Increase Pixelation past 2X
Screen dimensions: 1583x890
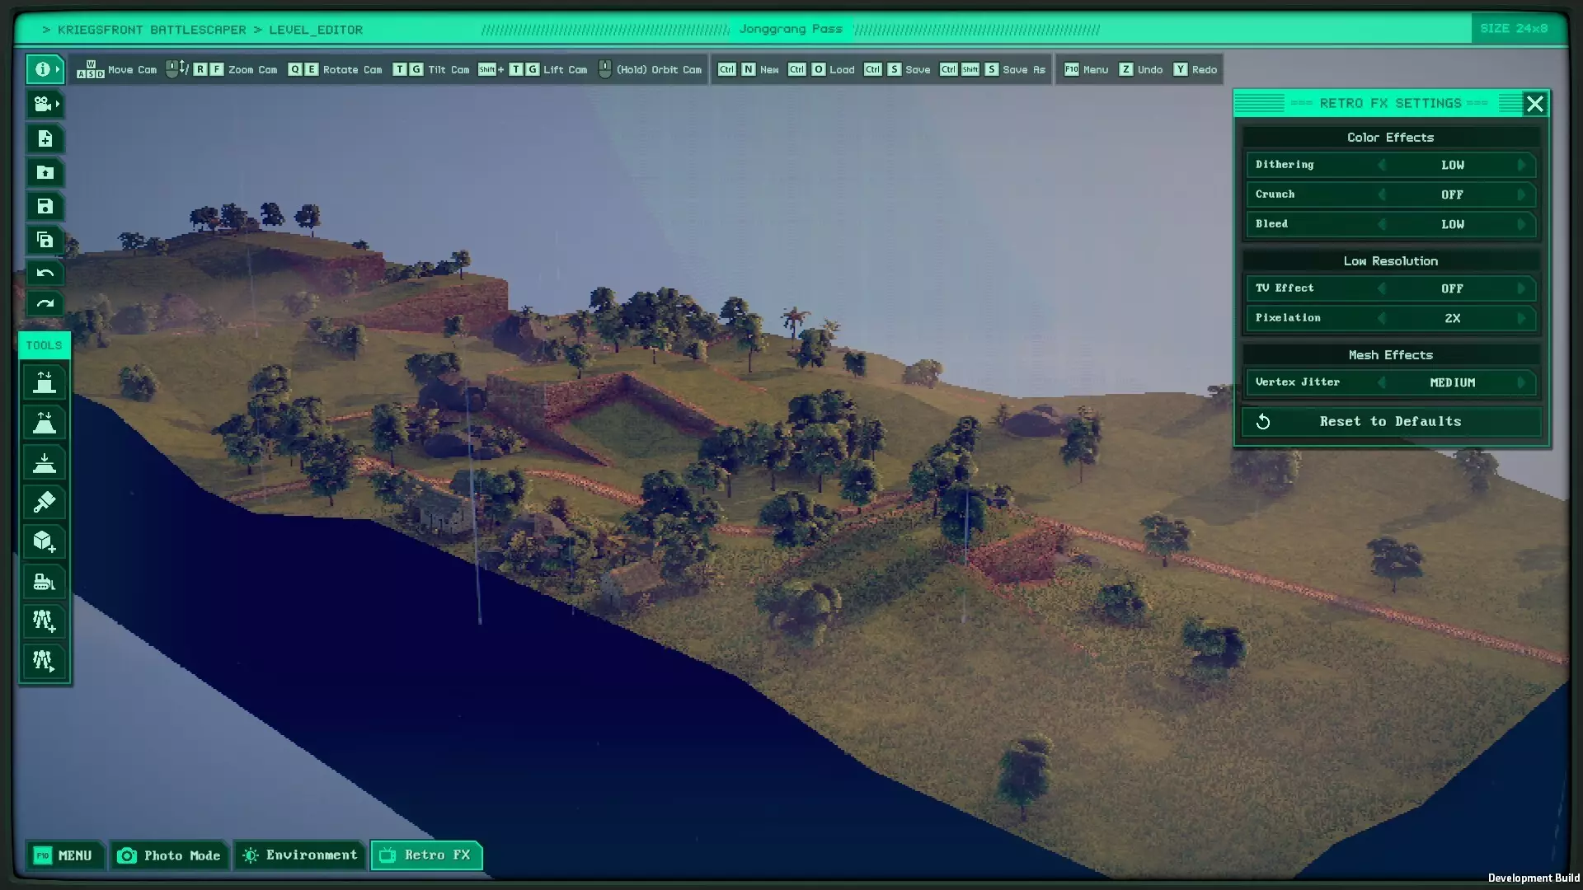(1523, 318)
